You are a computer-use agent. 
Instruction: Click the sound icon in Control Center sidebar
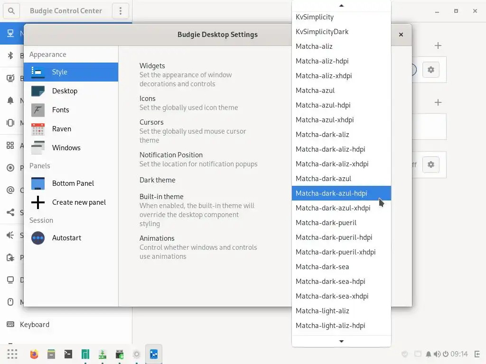pos(10,235)
